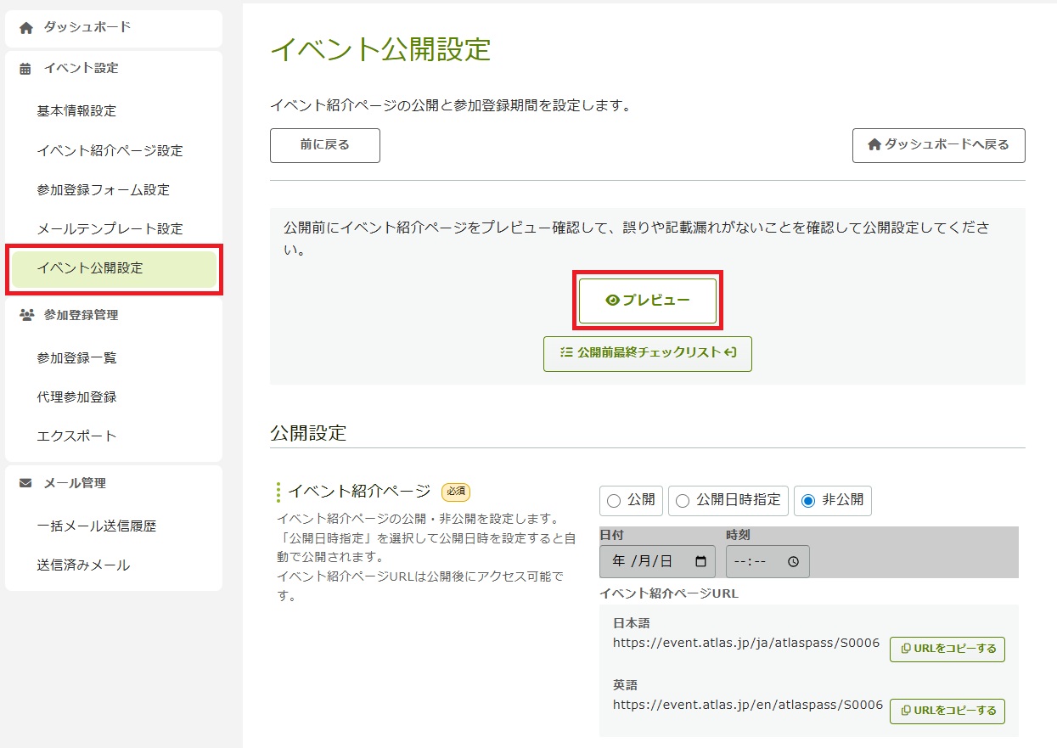Click the people icon beside 参加登録管理
The image size is (1057, 748).
click(x=25, y=315)
